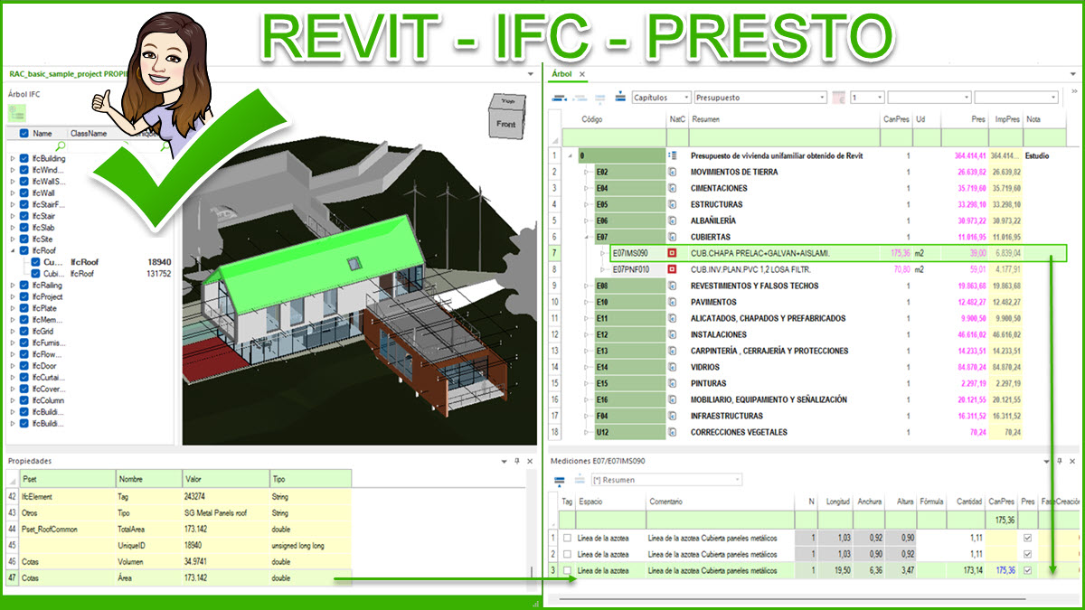Click the 173.142 value in Propiedades row 47
Viewport: 1085px width, 610px height.
pos(198,577)
